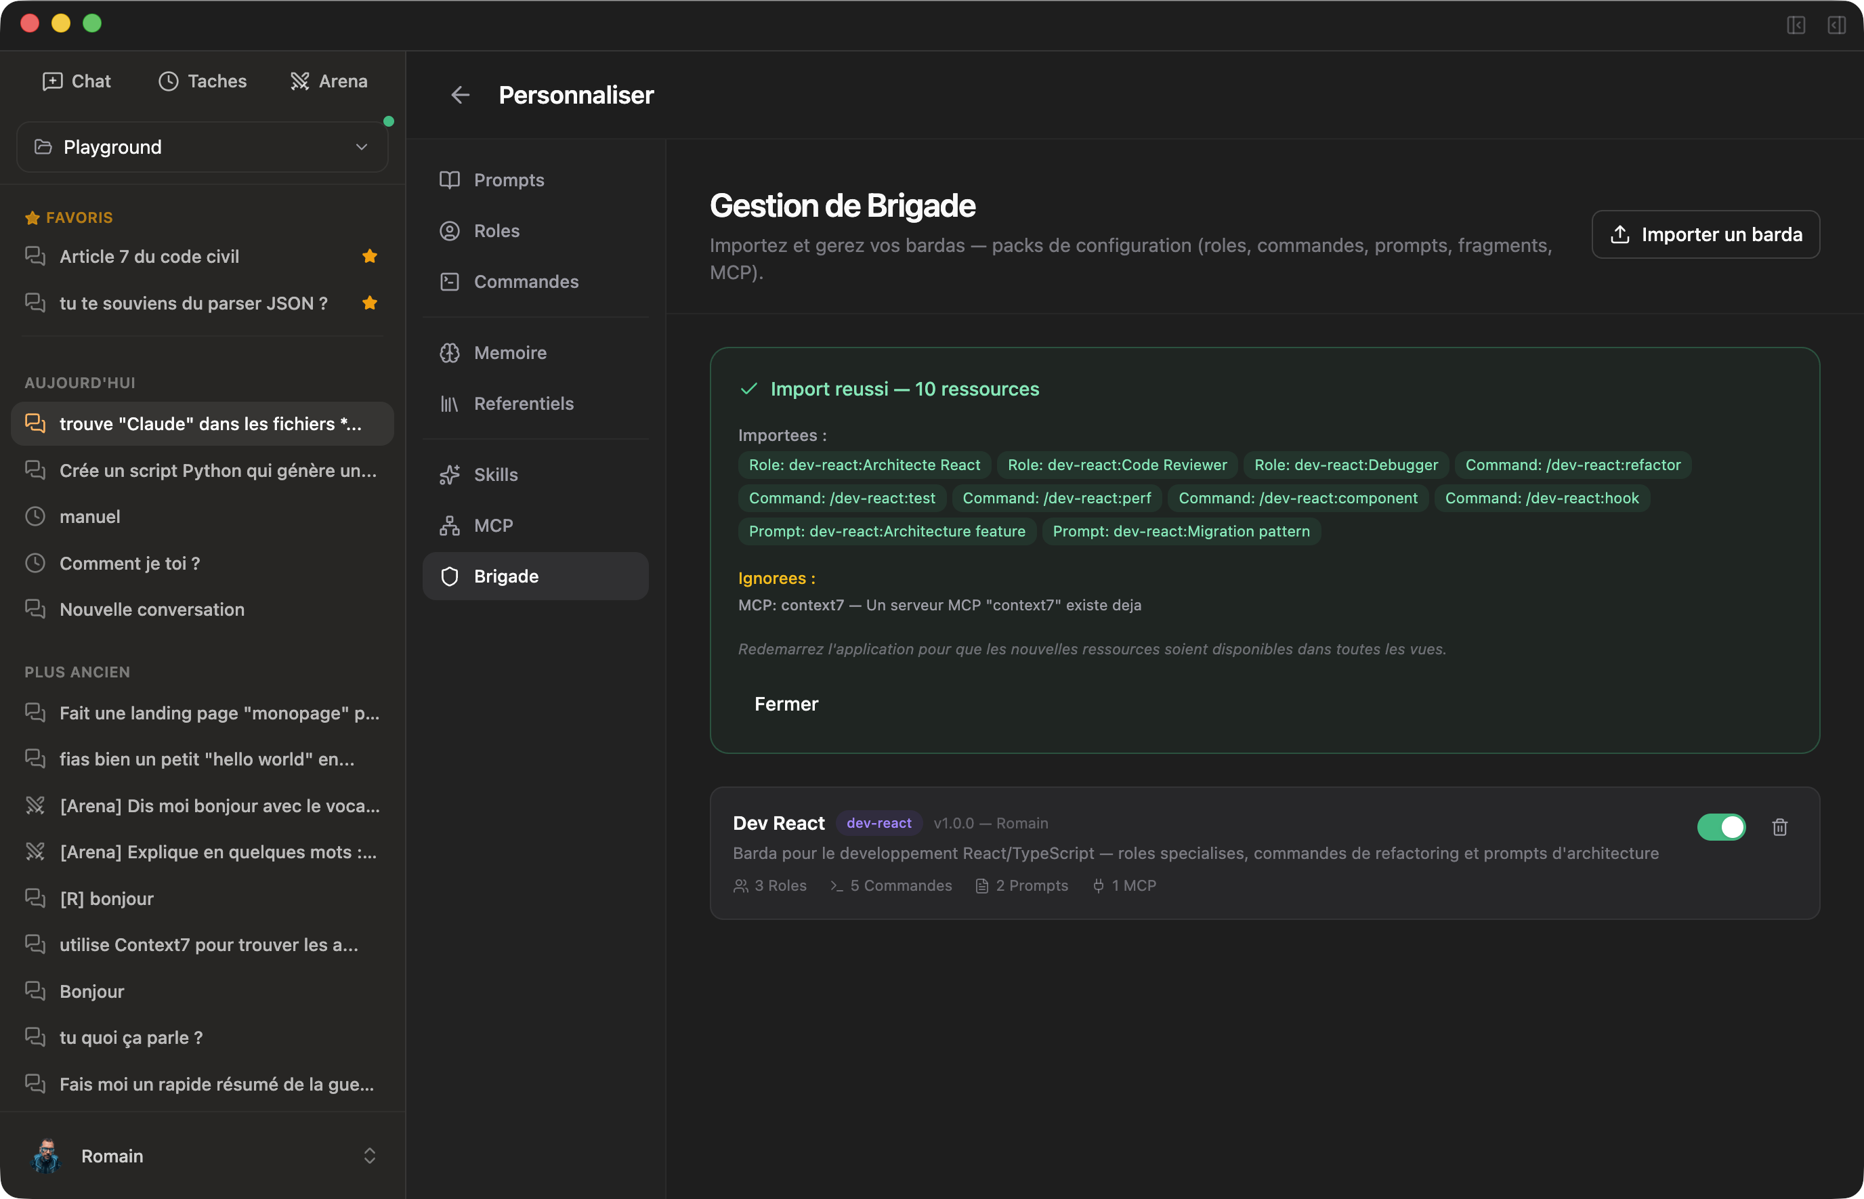Unstar 'tu te souviens du parser JSON ?'
The image size is (1864, 1199).
coord(370,303)
